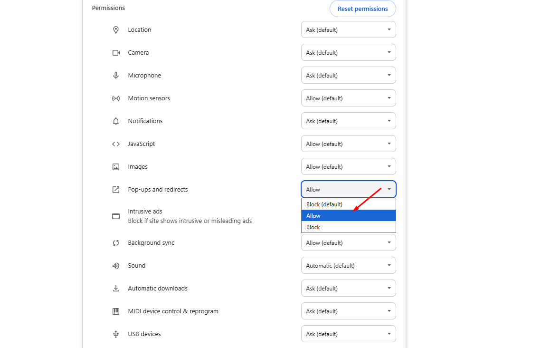Screen dimensions: 541x348
Task: Click the USB devices icon
Action: click(x=115, y=334)
